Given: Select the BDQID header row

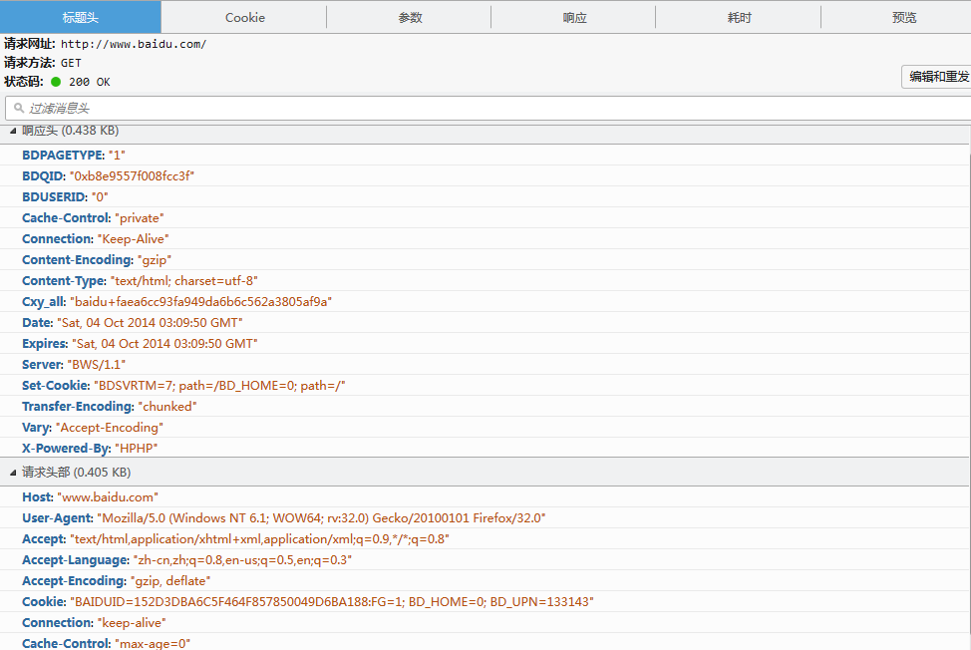Looking at the screenshot, I should [485, 175].
